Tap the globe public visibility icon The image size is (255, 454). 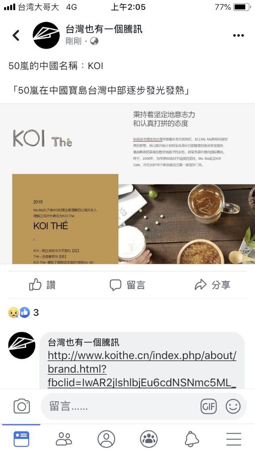pos(94,41)
